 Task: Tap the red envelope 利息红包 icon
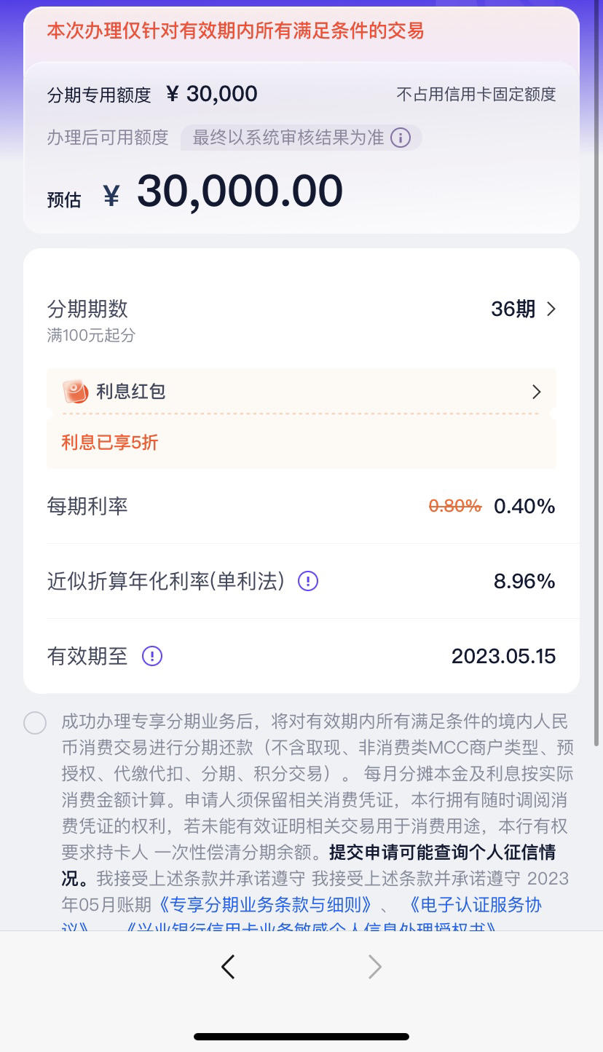point(75,392)
